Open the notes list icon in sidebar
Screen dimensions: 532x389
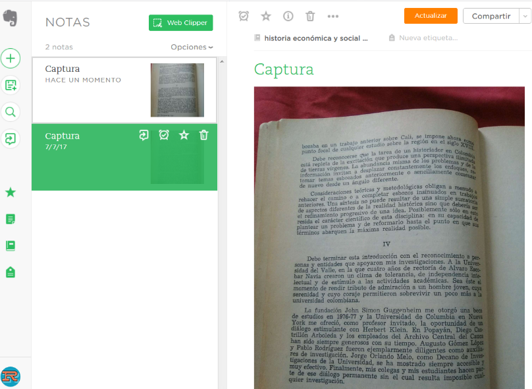pyautogui.click(x=11, y=219)
